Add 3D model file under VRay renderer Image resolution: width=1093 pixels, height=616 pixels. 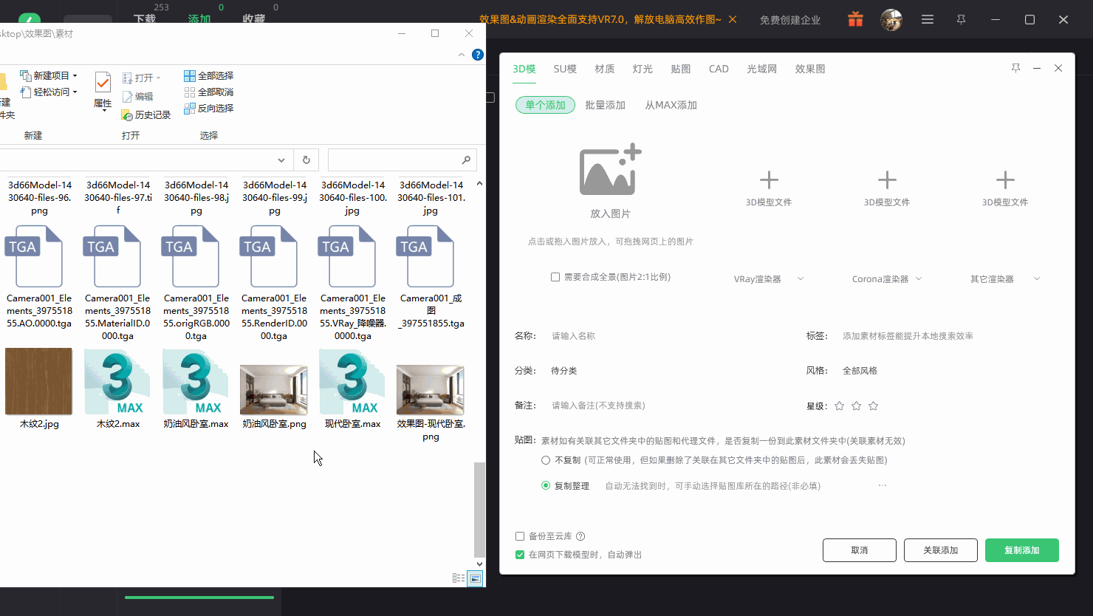tap(769, 179)
